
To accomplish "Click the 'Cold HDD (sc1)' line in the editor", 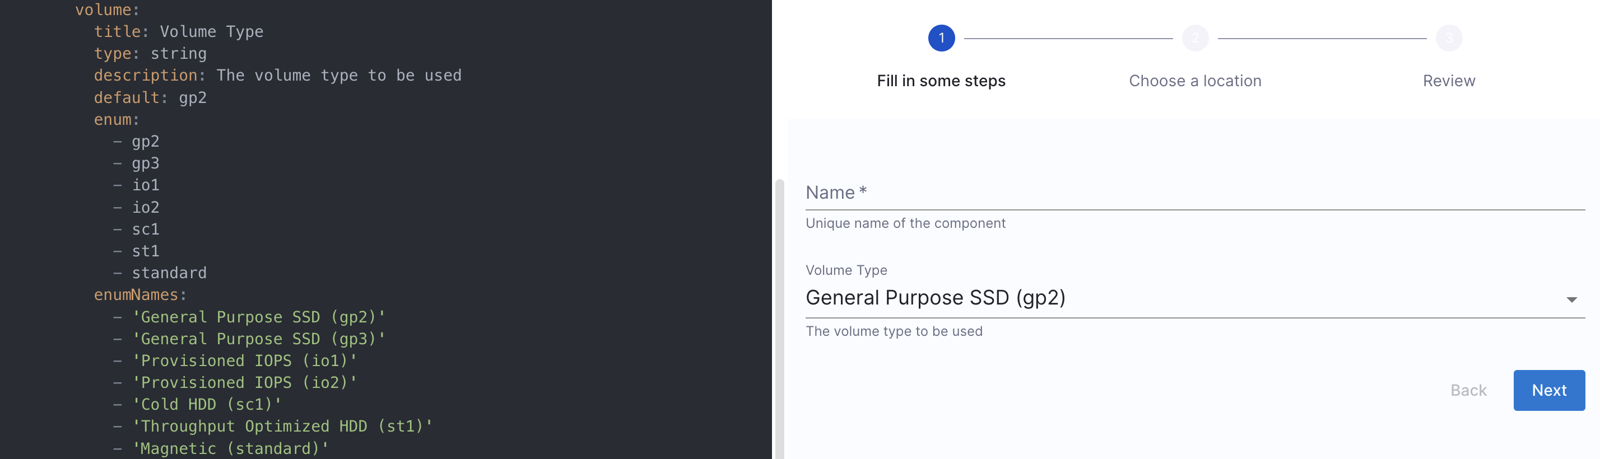I will click(x=206, y=404).
